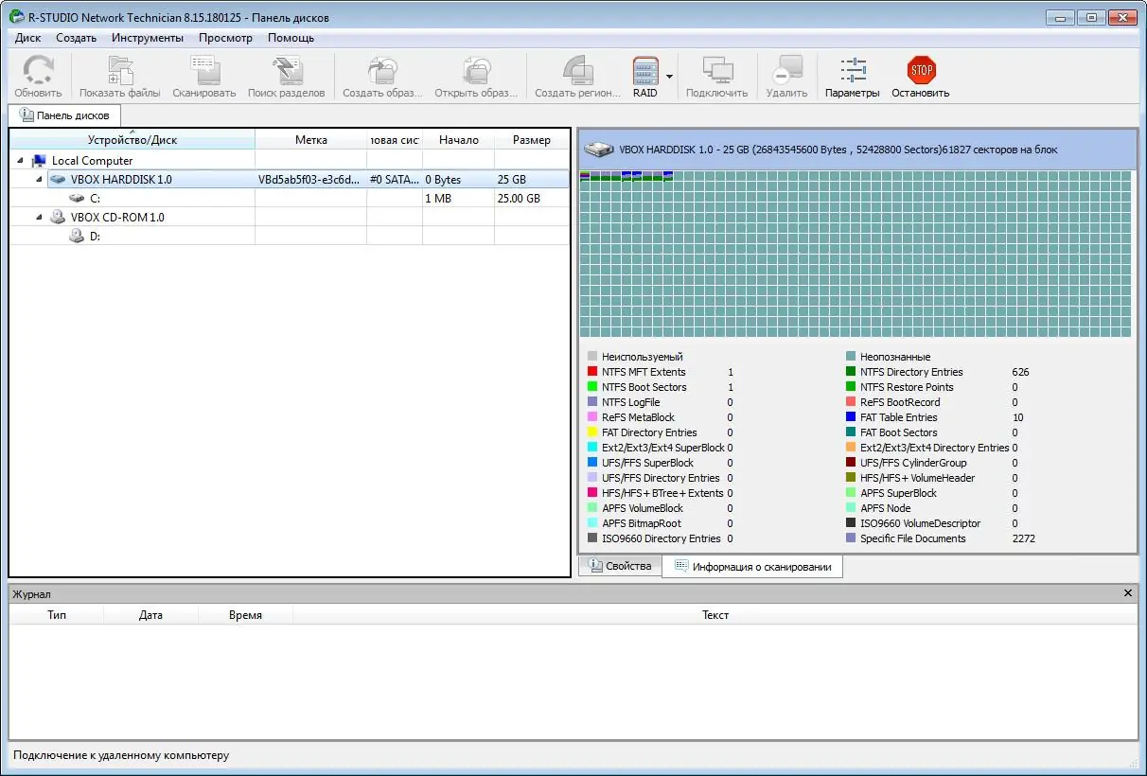Click the RAID toolbar icon

tap(644, 71)
